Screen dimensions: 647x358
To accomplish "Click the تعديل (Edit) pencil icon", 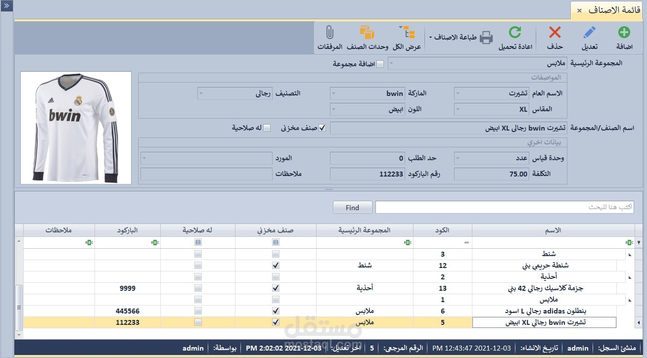I will click(590, 33).
